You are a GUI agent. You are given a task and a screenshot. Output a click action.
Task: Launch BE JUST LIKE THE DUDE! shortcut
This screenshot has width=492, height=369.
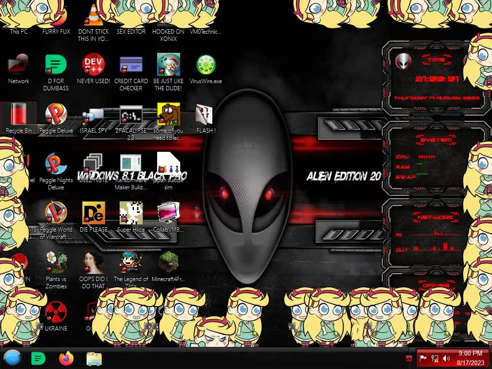tap(168, 73)
